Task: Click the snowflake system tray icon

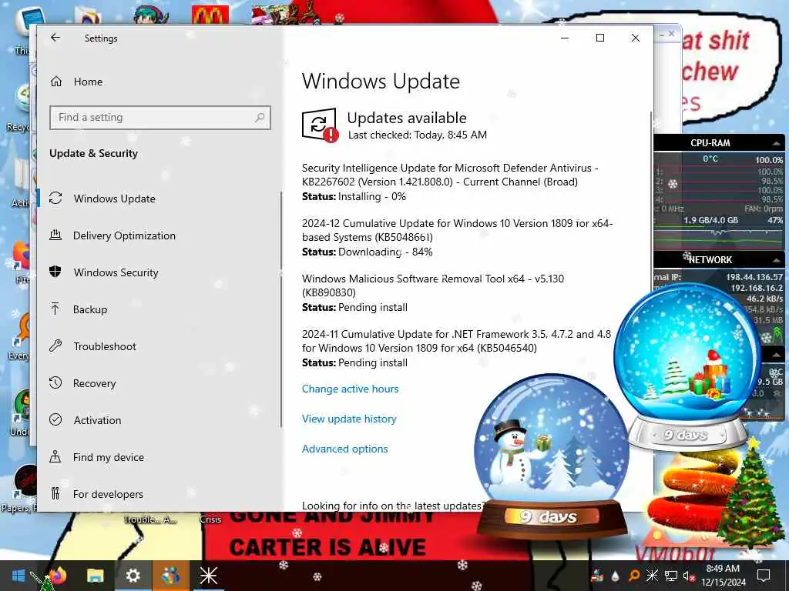Action: (x=652, y=576)
